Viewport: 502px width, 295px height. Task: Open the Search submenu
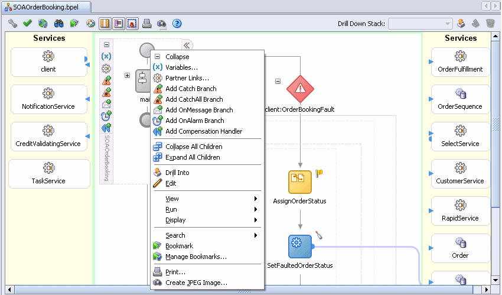click(x=207, y=235)
